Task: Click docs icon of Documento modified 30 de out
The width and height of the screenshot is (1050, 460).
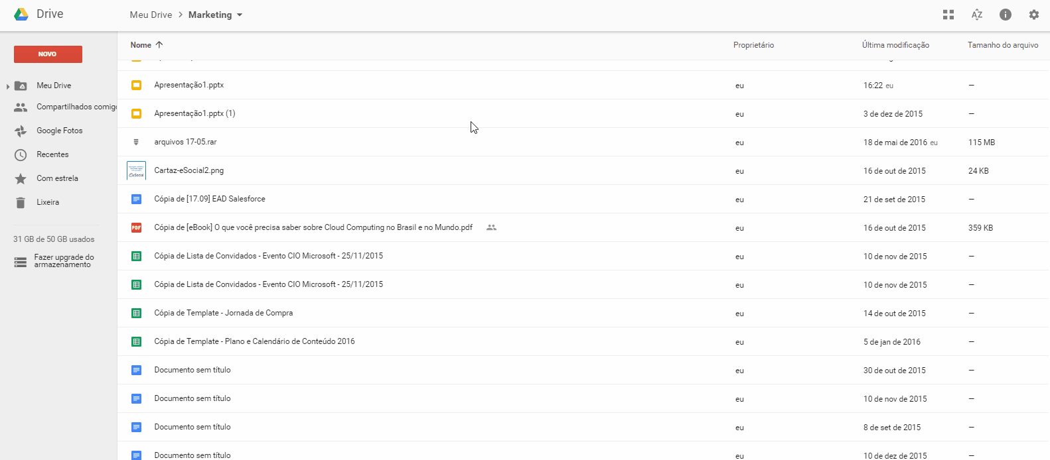Action: [136, 370]
